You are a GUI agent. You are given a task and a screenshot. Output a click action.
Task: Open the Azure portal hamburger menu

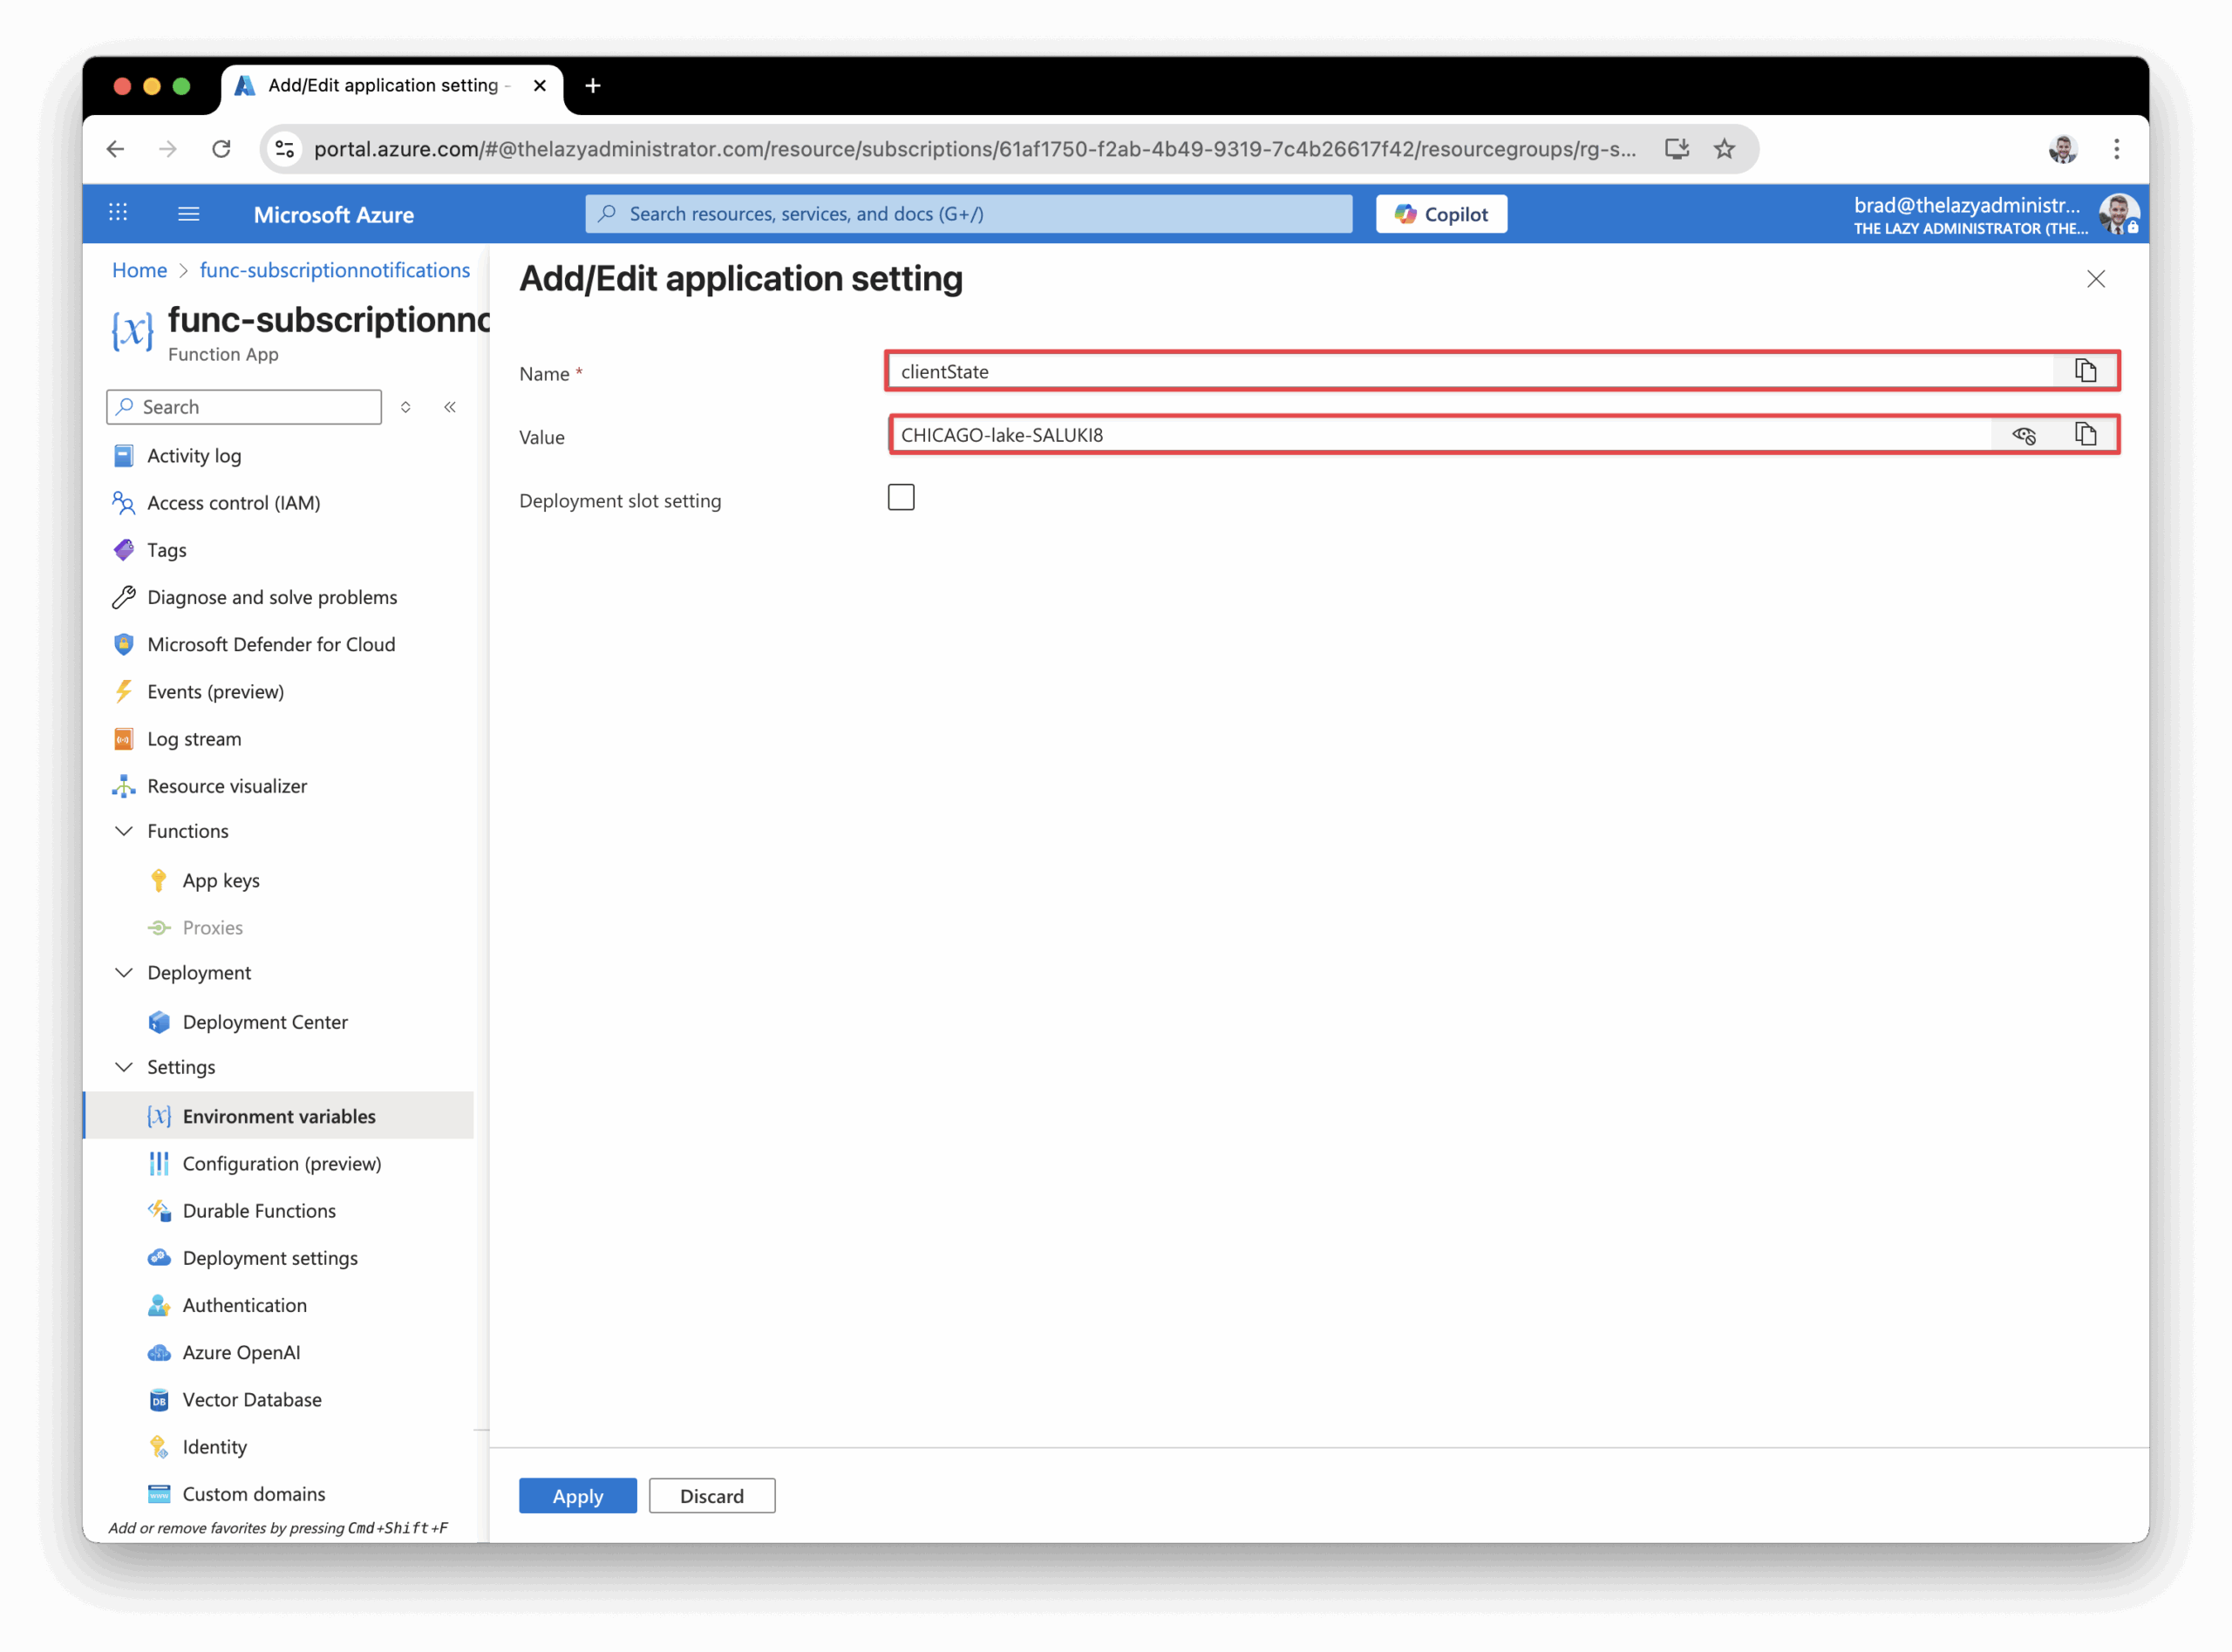[189, 214]
